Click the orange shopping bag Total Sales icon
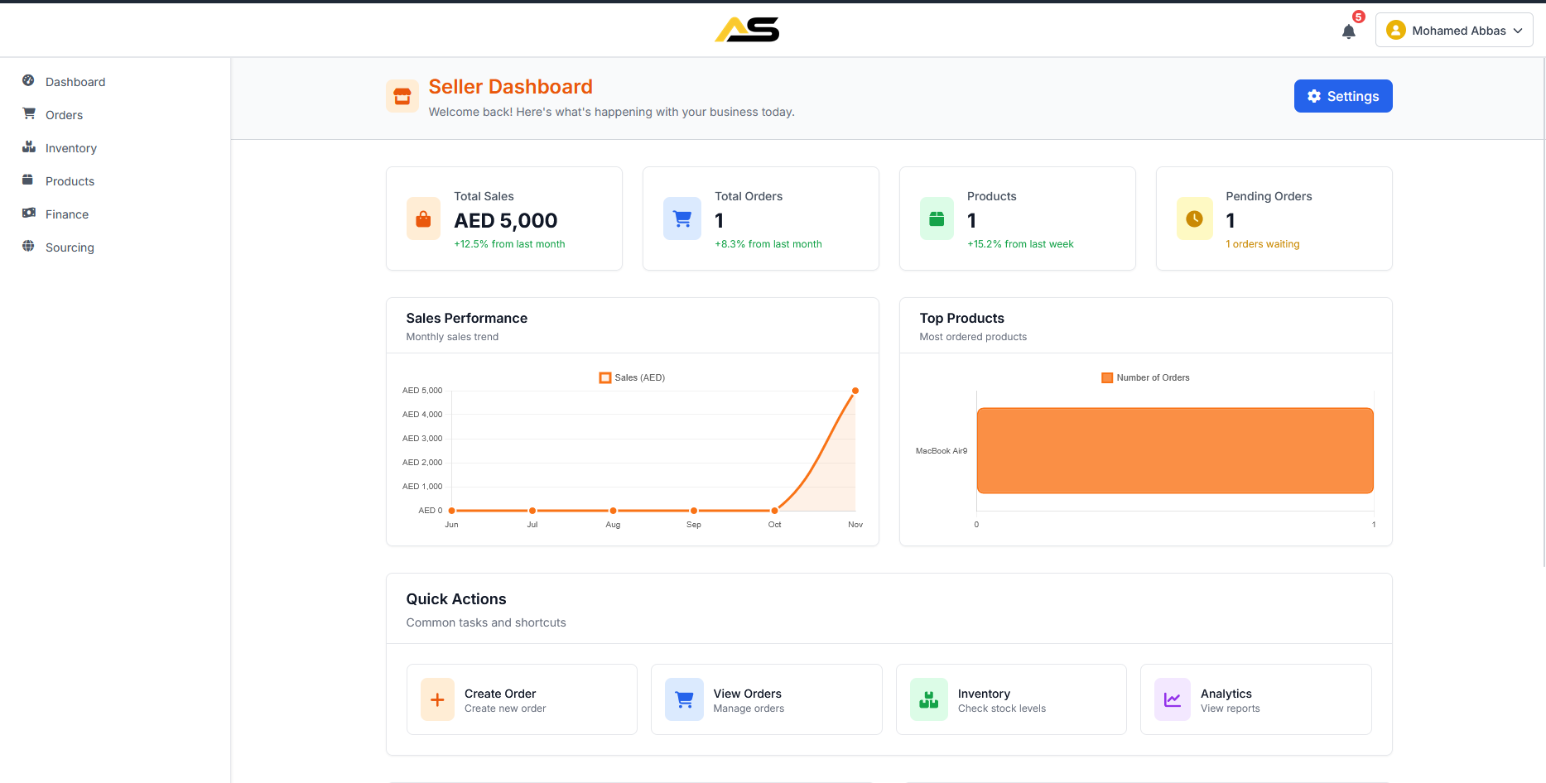1546x783 pixels. (423, 219)
